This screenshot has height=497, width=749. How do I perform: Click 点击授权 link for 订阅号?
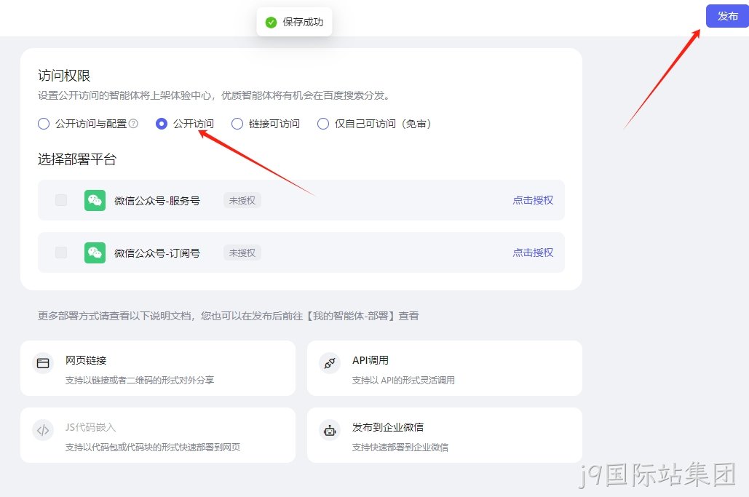(x=533, y=252)
